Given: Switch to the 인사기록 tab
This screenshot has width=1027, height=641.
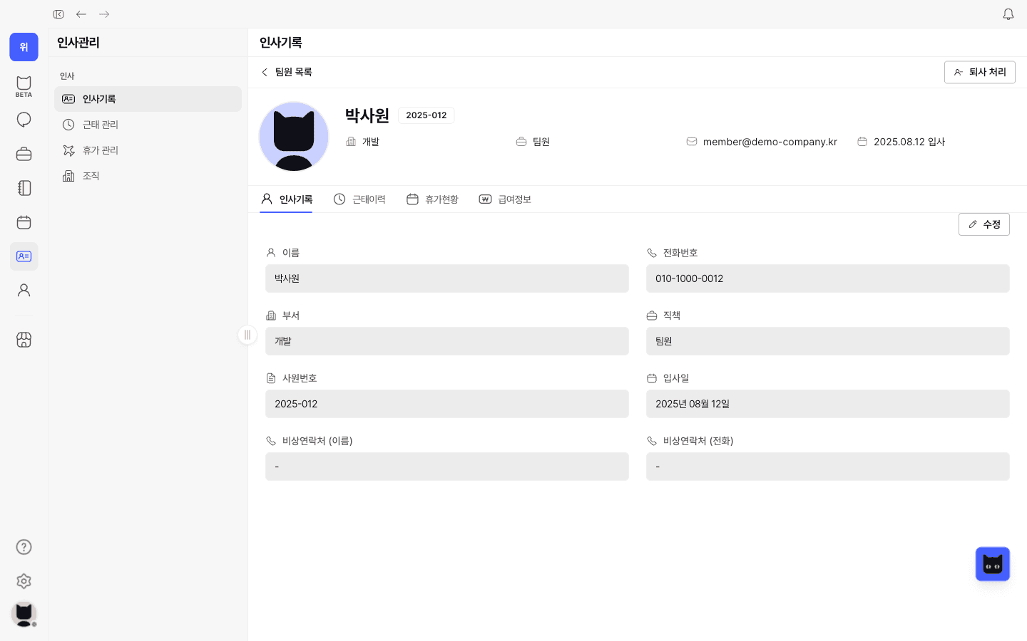Looking at the screenshot, I should coord(287,199).
